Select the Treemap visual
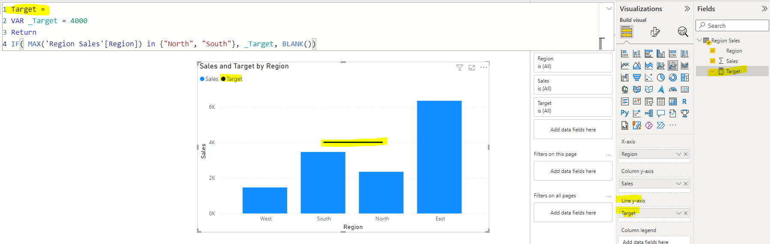This screenshot has height=244, width=770. point(685,77)
